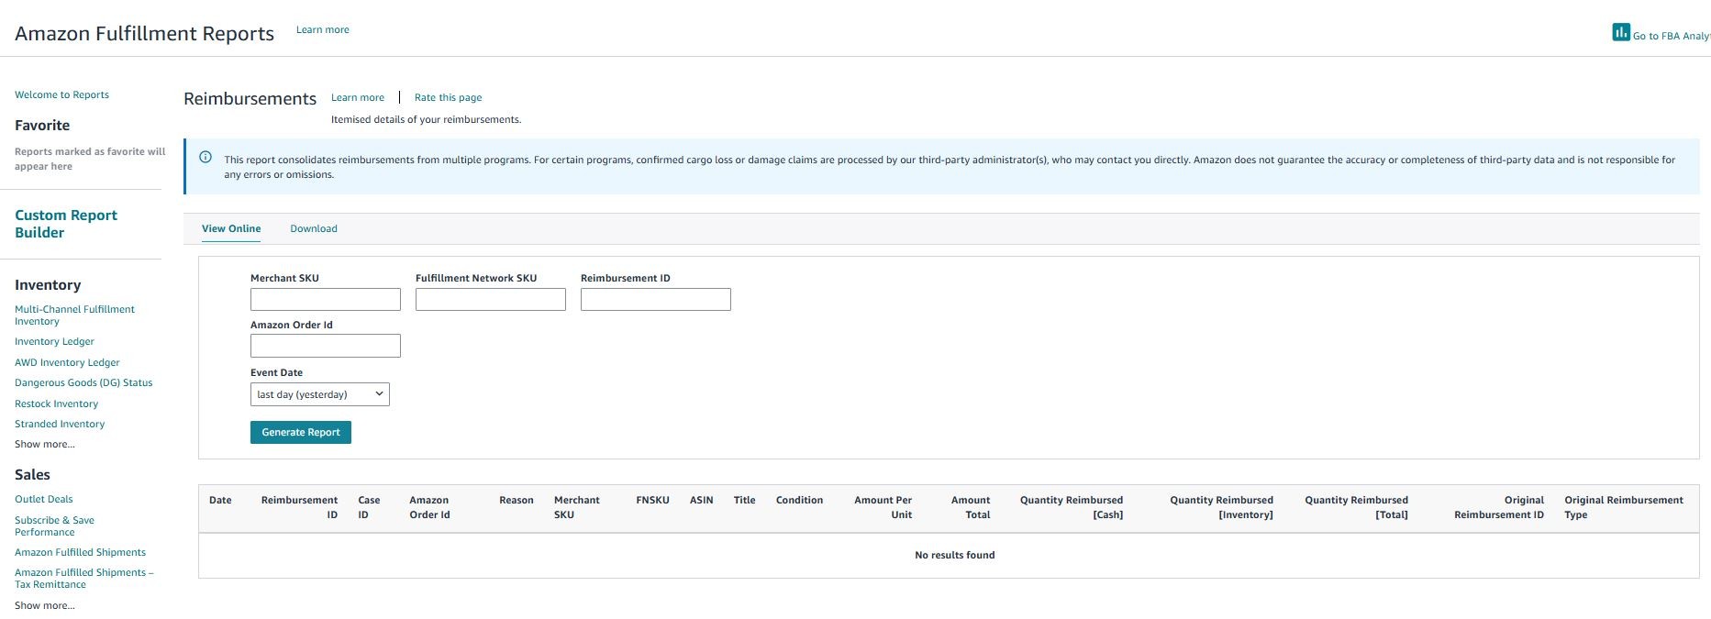The image size is (1711, 619).
Task: Click the info icon in blue notice
Action: coord(206,157)
